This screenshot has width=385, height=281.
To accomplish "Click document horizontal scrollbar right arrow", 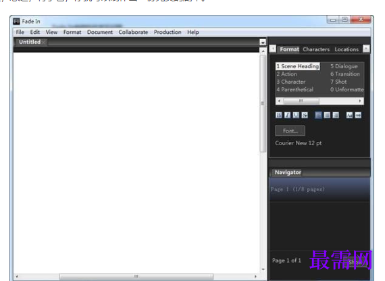I will tap(255, 276).
